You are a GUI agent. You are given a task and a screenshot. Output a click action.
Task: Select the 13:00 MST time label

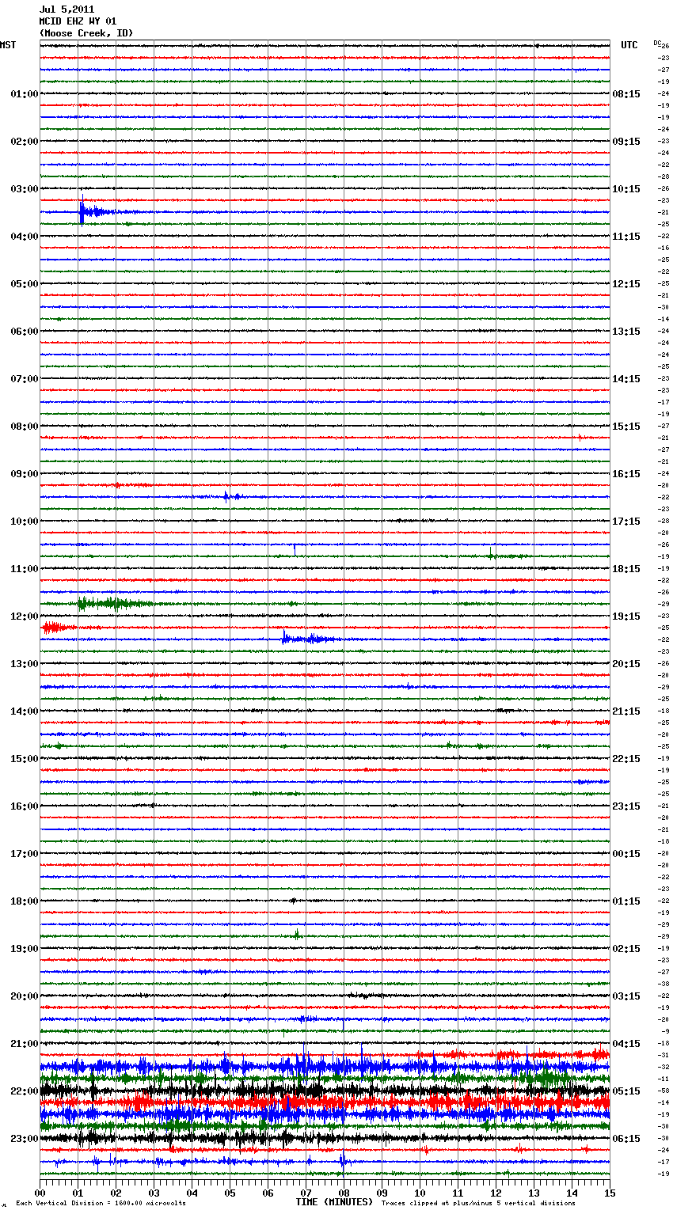[25, 664]
